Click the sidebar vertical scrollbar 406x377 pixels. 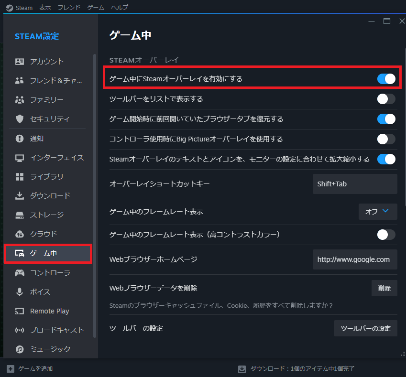[x=95, y=191]
